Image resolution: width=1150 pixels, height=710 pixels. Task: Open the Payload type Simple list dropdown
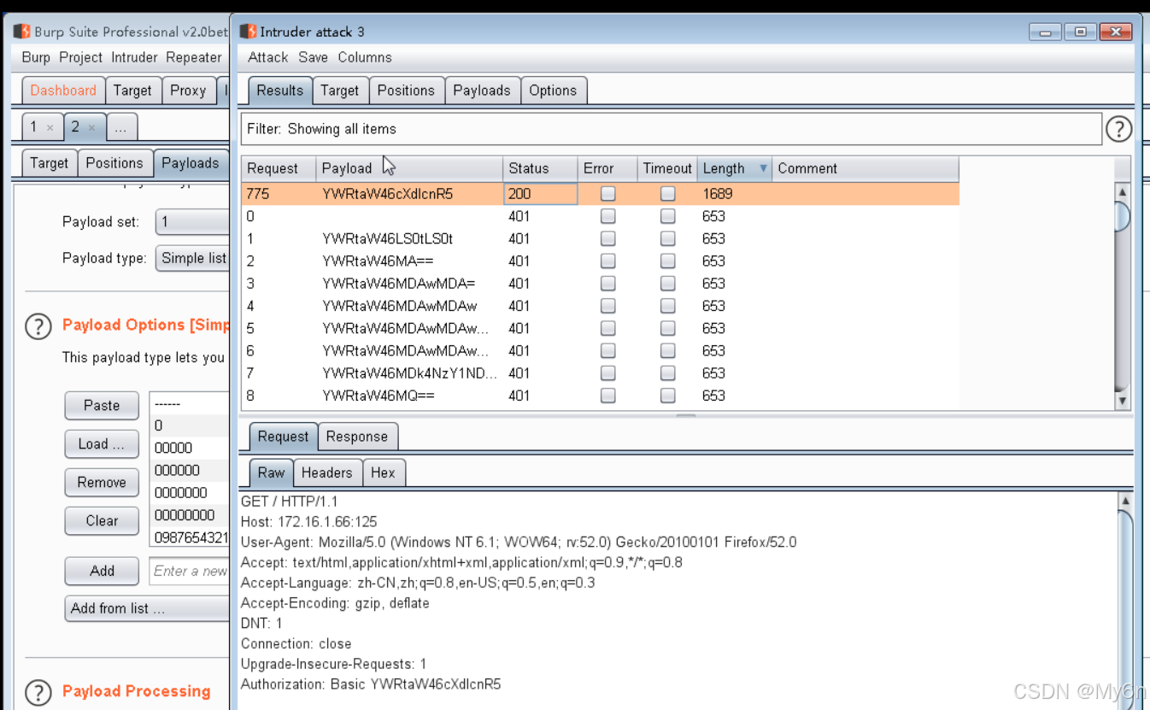pyautogui.click(x=192, y=258)
